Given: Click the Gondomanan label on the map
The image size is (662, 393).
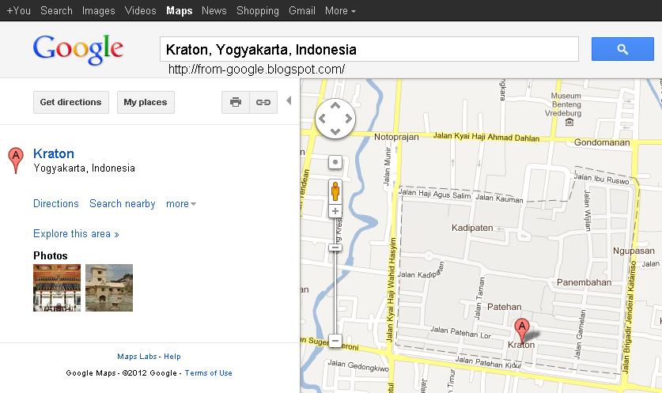Looking at the screenshot, I should 602,142.
